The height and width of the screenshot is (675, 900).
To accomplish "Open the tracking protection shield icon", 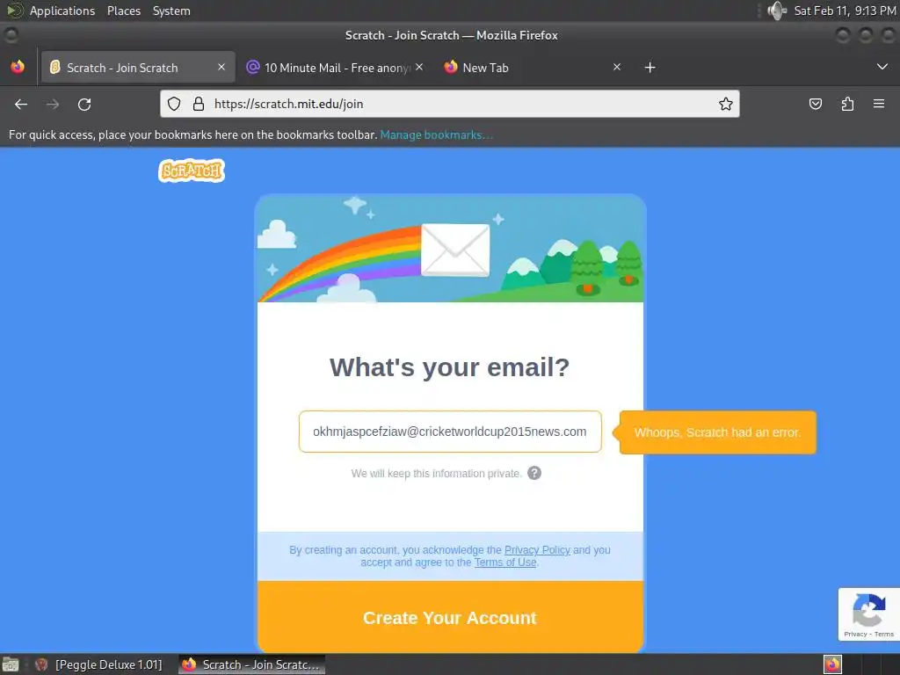I will 174,104.
